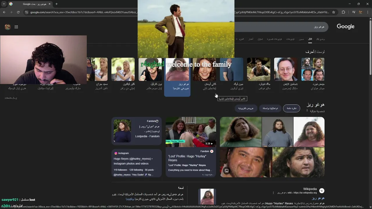Open the Wikipedia هوغو ريز result link

[318, 198]
